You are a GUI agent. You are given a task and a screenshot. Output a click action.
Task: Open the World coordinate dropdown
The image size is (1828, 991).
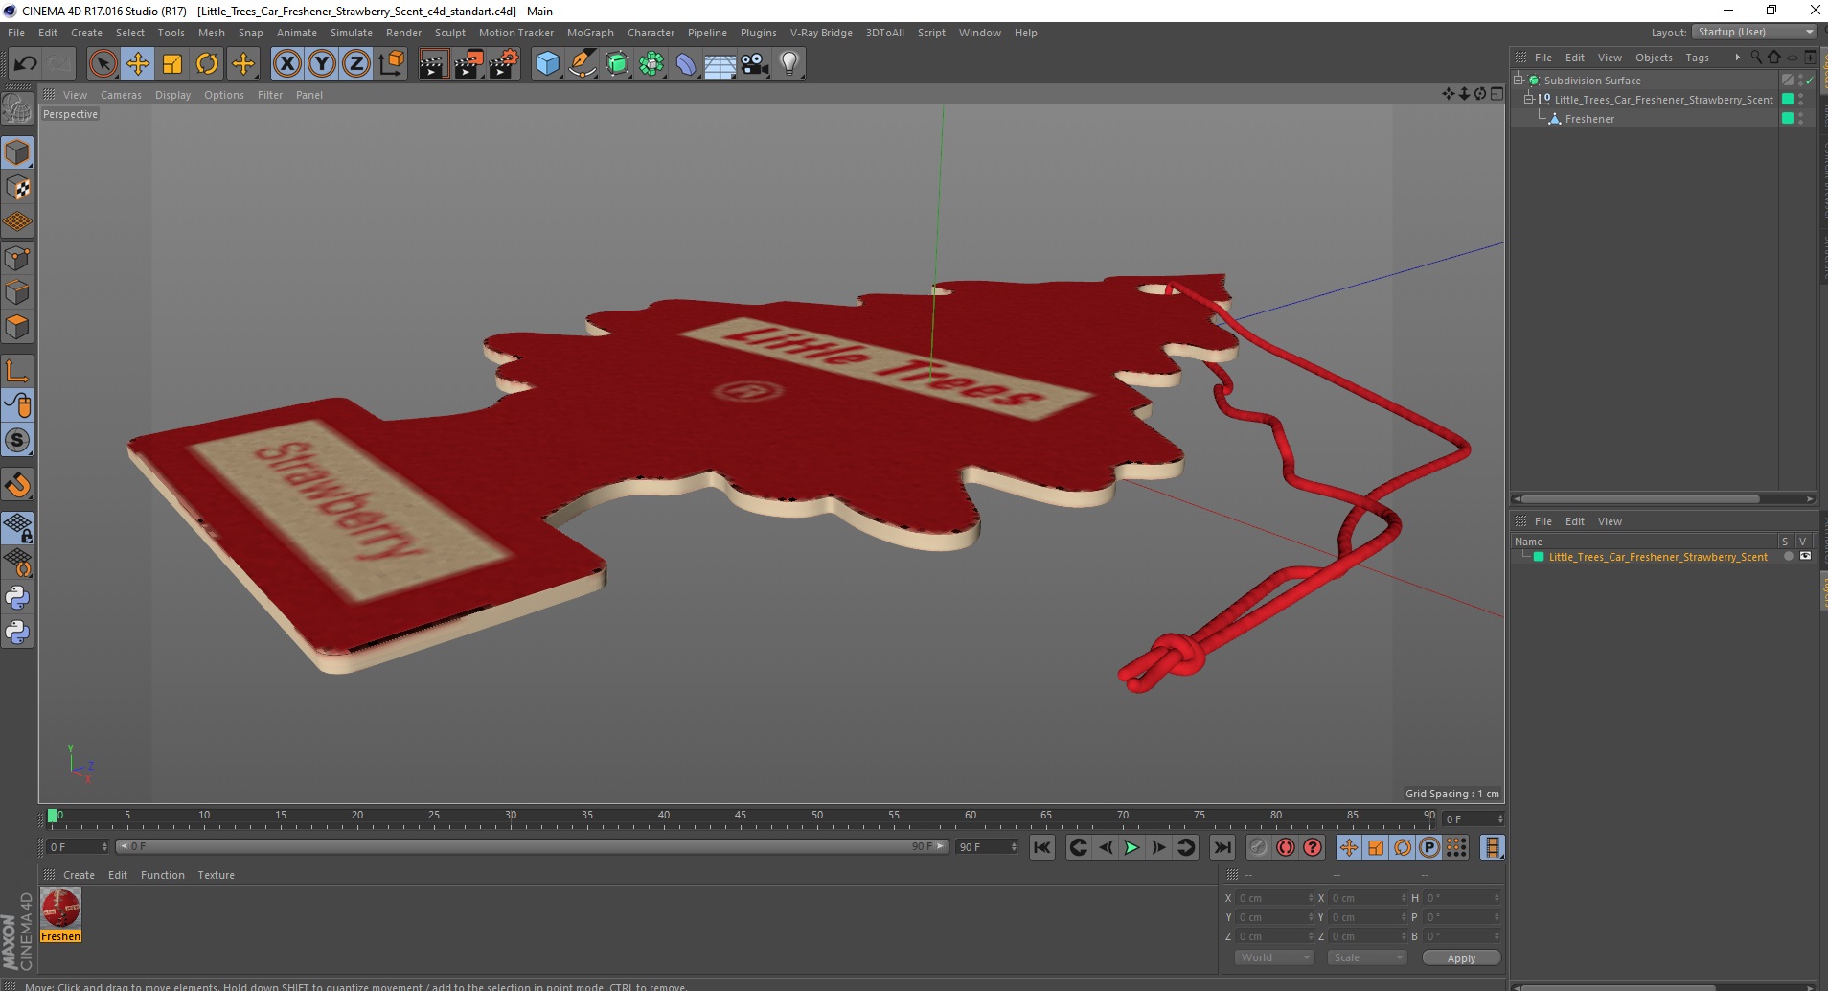pyautogui.click(x=1274, y=957)
